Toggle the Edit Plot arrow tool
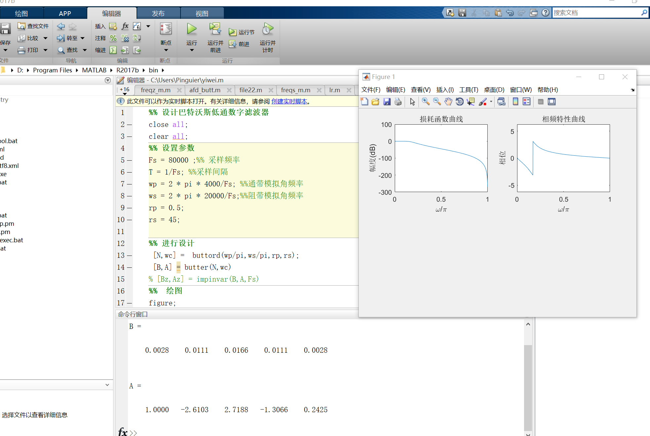This screenshot has height=436, width=650. pyautogui.click(x=412, y=102)
